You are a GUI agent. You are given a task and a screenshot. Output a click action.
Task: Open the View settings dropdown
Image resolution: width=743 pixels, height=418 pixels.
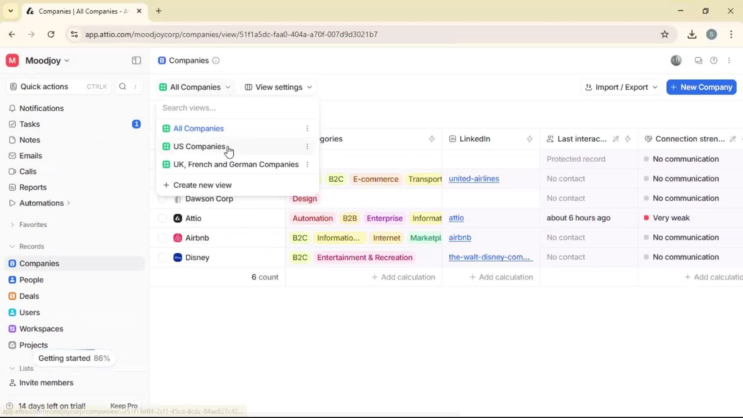click(x=278, y=87)
